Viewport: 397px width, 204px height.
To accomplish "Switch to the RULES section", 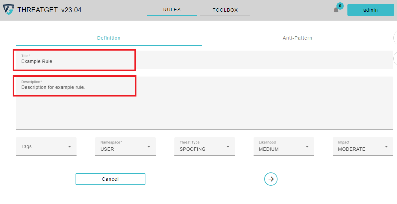I will click(x=172, y=10).
